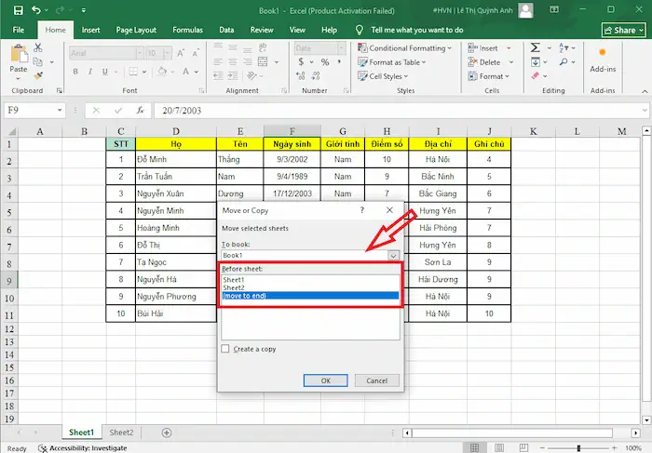This screenshot has width=652, height=453.
Task: Expand the To book dropdown
Action: [393, 254]
